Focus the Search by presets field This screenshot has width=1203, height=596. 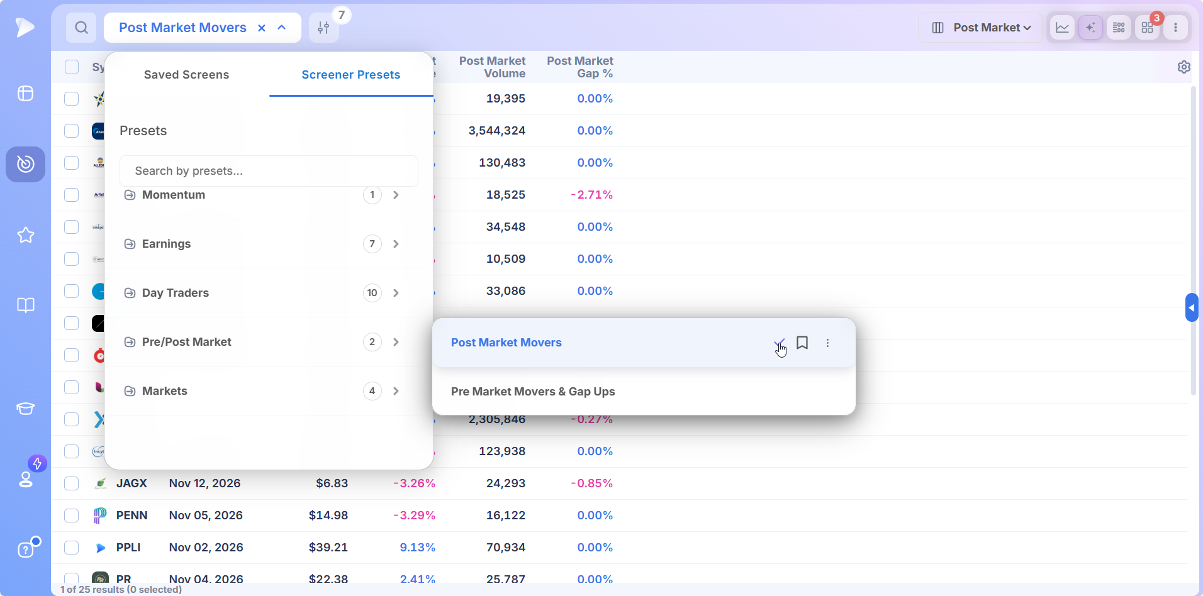pyautogui.click(x=269, y=171)
